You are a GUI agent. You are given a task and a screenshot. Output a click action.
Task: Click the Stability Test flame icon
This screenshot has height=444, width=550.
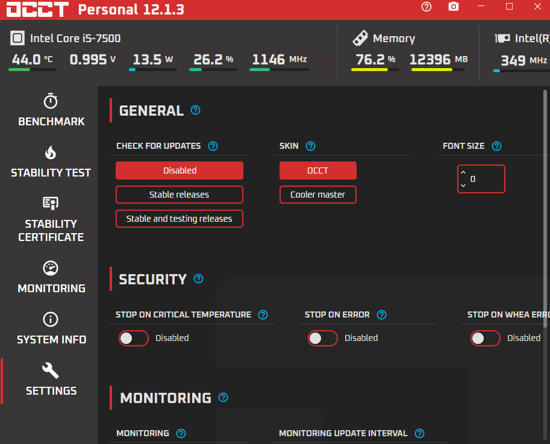point(51,152)
